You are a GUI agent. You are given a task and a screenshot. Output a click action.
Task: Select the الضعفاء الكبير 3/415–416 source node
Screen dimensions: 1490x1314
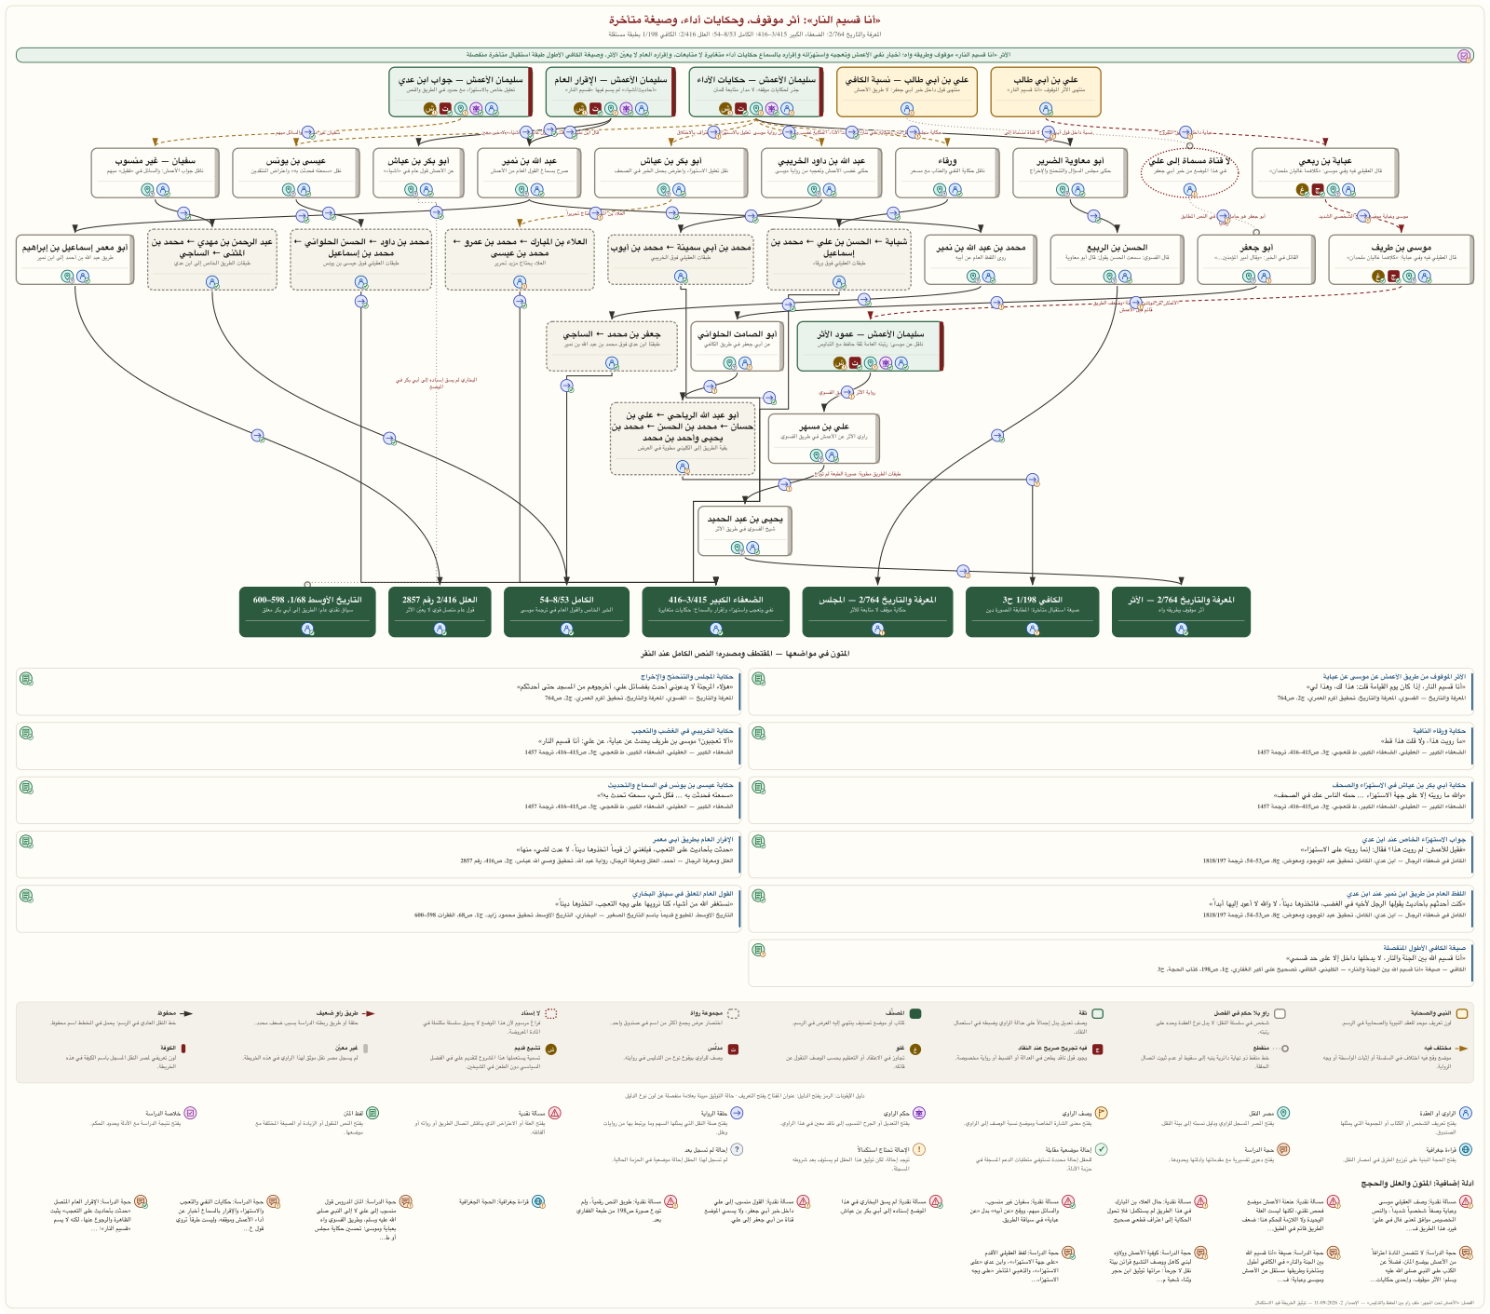(x=716, y=611)
